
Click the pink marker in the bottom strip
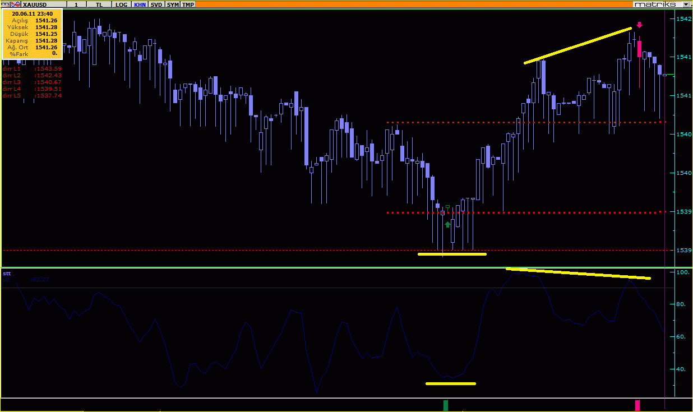pos(637,405)
